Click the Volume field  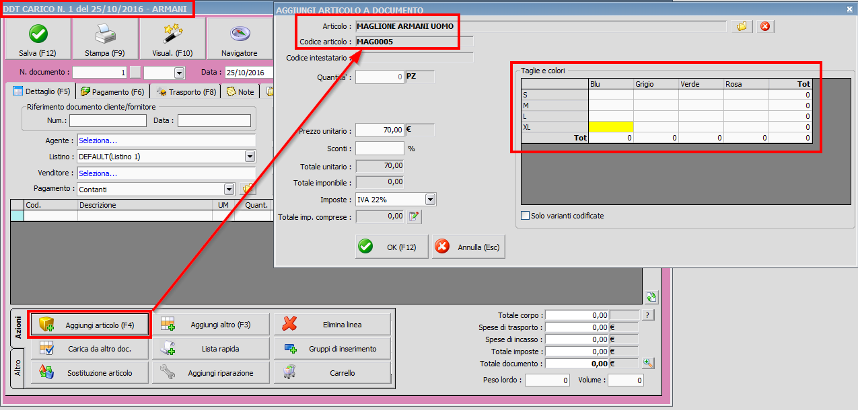point(625,380)
